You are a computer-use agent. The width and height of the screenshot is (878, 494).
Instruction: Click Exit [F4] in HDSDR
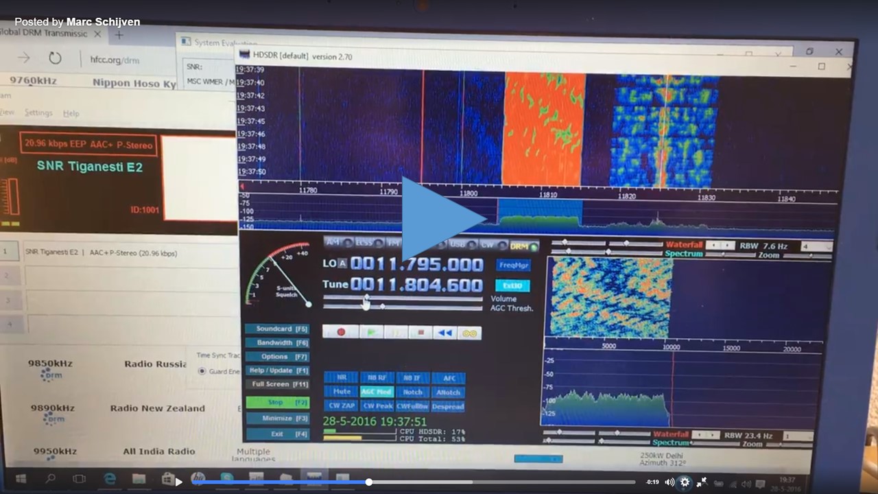pos(278,434)
